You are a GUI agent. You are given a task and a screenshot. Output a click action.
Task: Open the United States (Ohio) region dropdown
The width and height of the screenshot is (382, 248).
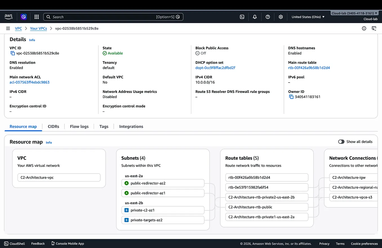click(x=308, y=17)
